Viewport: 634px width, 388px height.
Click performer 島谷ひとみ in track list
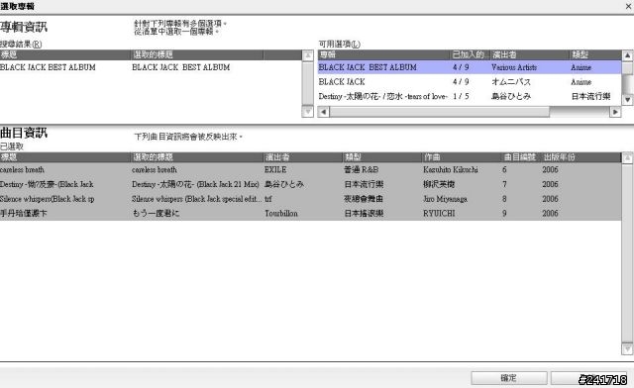pyautogui.click(x=284, y=184)
